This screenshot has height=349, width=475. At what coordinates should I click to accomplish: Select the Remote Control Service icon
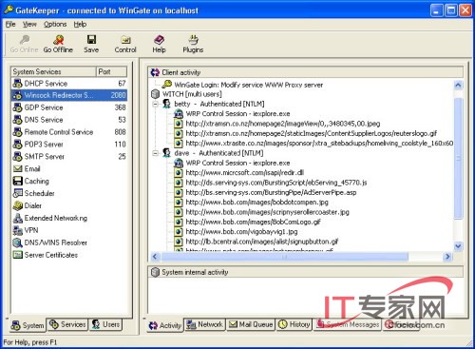tap(17, 132)
